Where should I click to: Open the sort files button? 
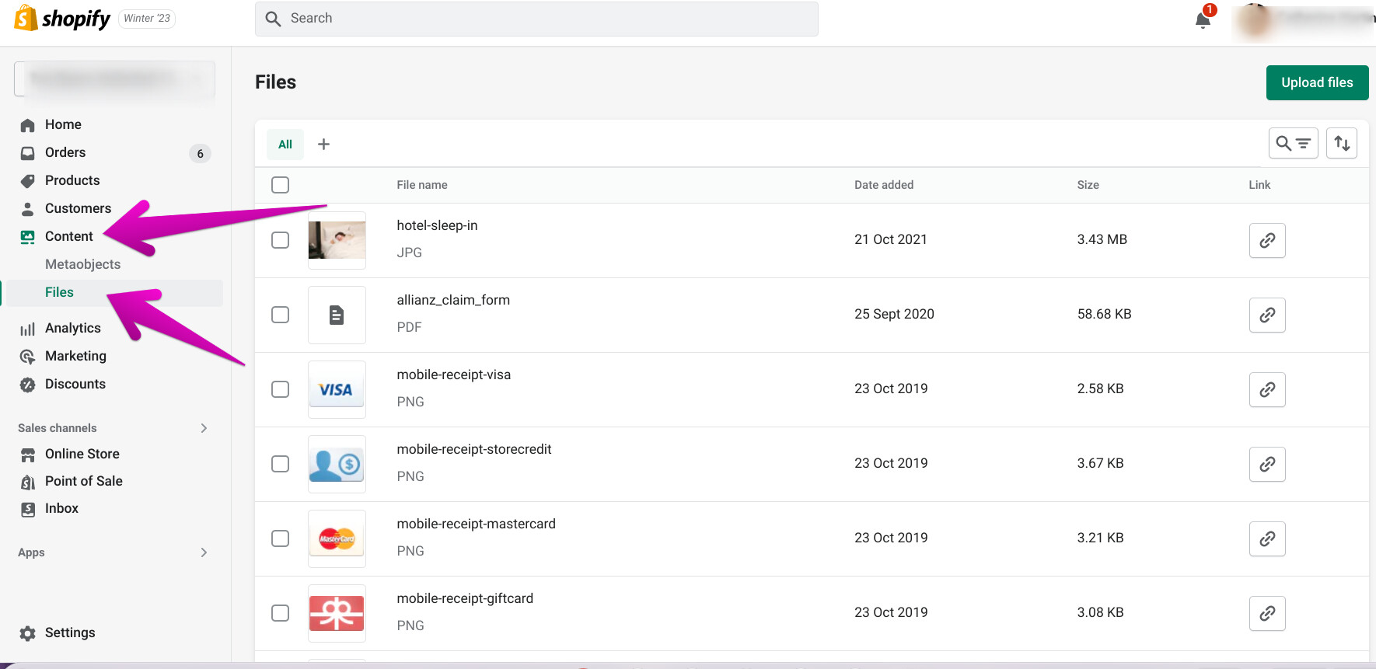(x=1342, y=143)
